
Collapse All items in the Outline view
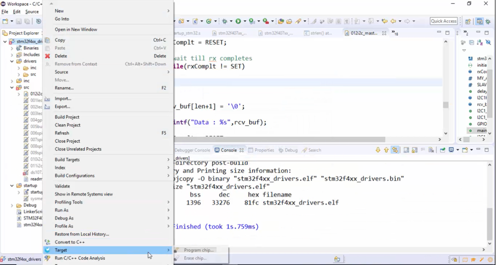[x=471, y=43]
